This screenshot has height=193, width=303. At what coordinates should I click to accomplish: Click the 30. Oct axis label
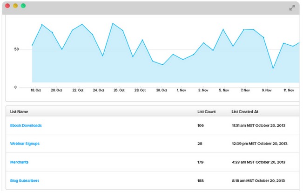coord(162,90)
